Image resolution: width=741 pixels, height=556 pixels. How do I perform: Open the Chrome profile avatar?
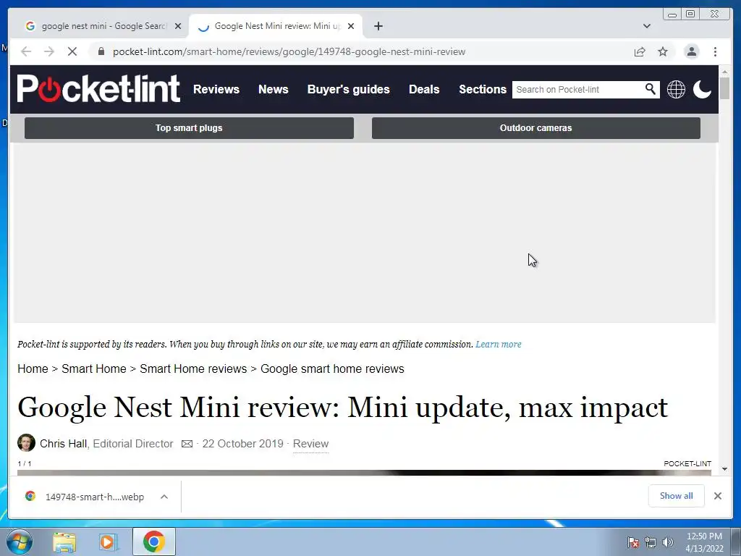coord(691,51)
